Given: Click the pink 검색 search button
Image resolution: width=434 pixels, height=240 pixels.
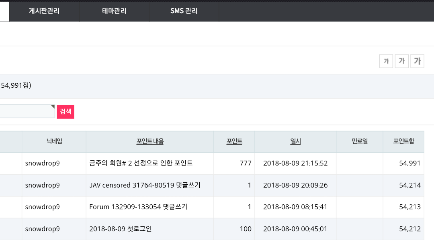Looking at the screenshot, I should click(66, 112).
